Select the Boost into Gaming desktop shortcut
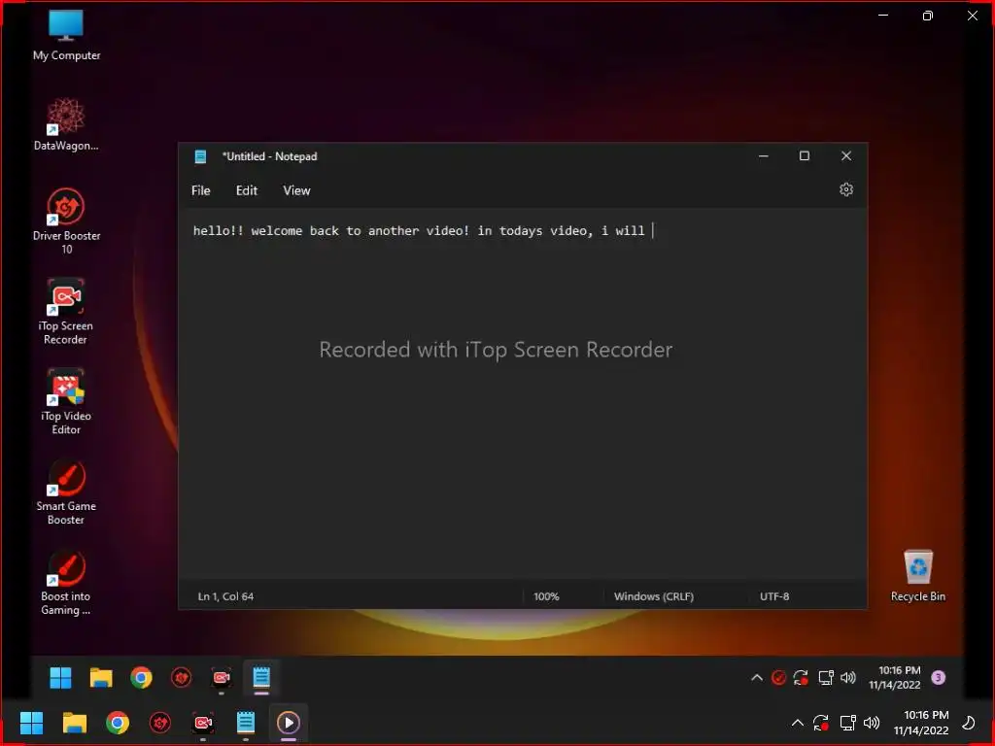This screenshot has width=995, height=746. click(66, 582)
